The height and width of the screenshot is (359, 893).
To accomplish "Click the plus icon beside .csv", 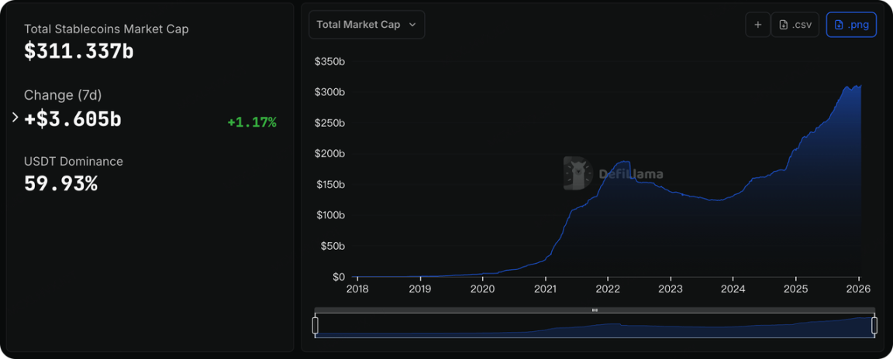I will coord(757,25).
